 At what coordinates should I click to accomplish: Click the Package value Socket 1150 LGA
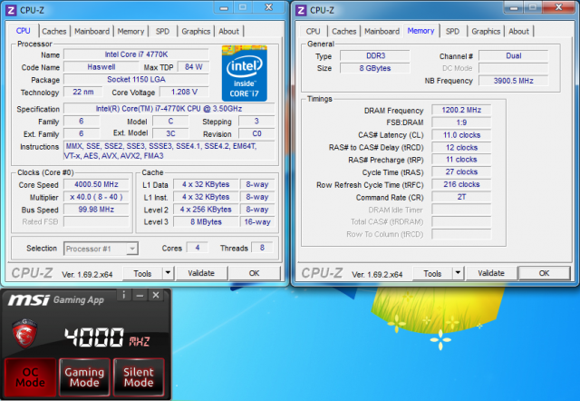coord(136,80)
